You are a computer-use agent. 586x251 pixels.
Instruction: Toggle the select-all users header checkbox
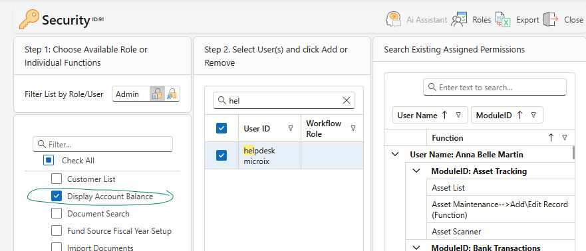(x=221, y=128)
